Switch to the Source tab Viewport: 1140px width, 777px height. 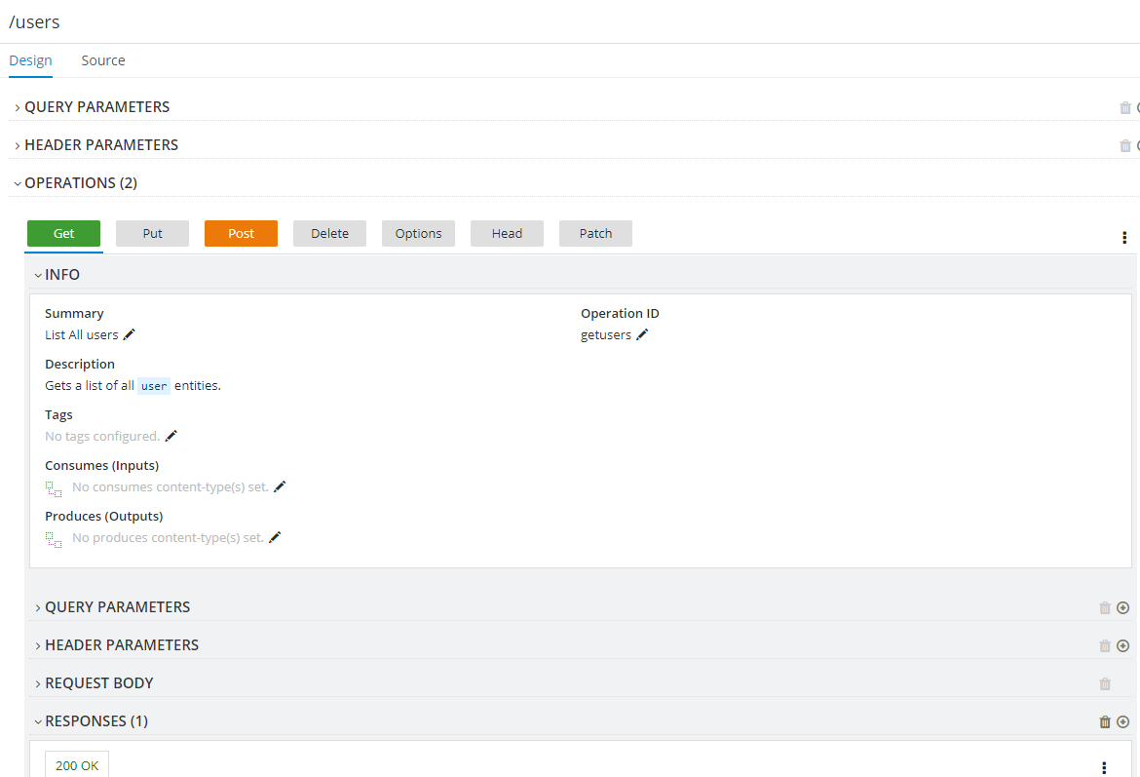pos(102,59)
